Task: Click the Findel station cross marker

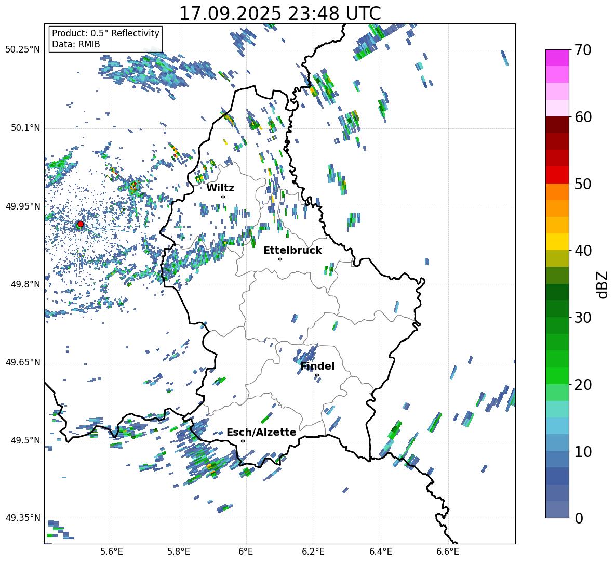Action: [317, 375]
